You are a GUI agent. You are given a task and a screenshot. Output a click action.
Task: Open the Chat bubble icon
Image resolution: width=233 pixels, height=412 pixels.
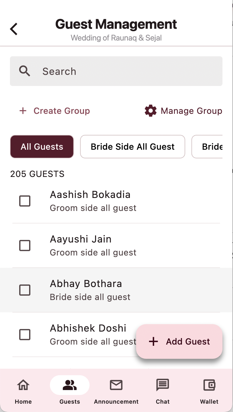(x=163, y=385)
